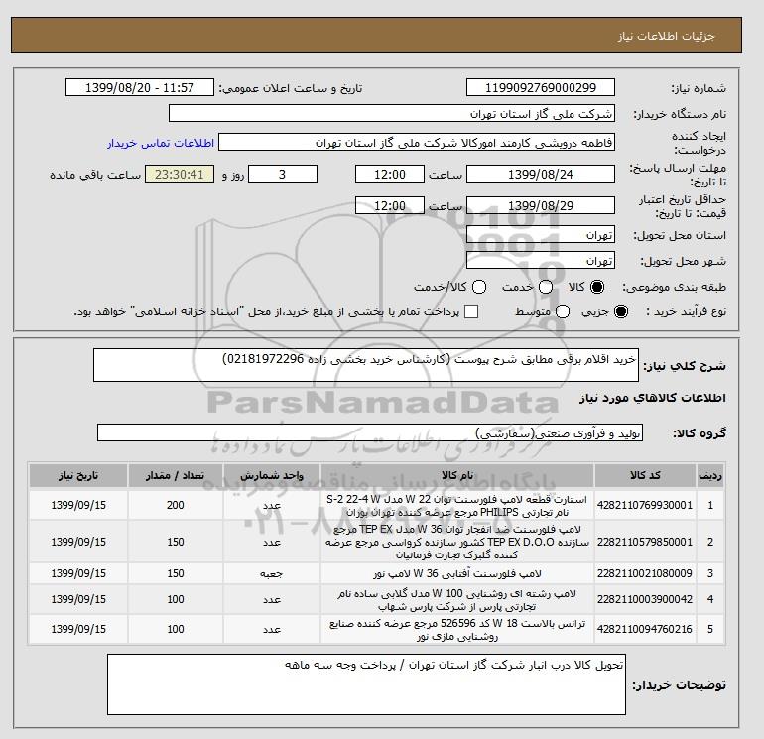Click item code 428211076993​0001
The image size is (764, 739).
pyautogui.click(x=645, y=505)
